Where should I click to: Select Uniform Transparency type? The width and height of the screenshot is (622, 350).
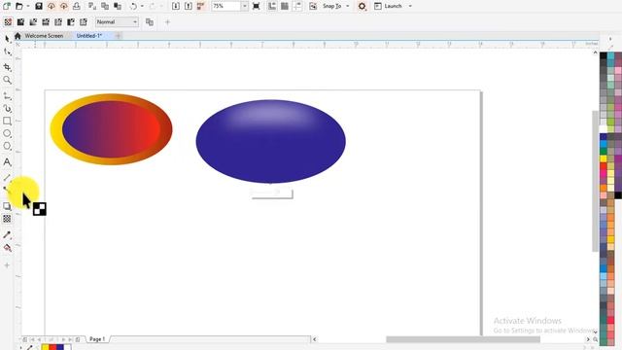click(20, 21)
